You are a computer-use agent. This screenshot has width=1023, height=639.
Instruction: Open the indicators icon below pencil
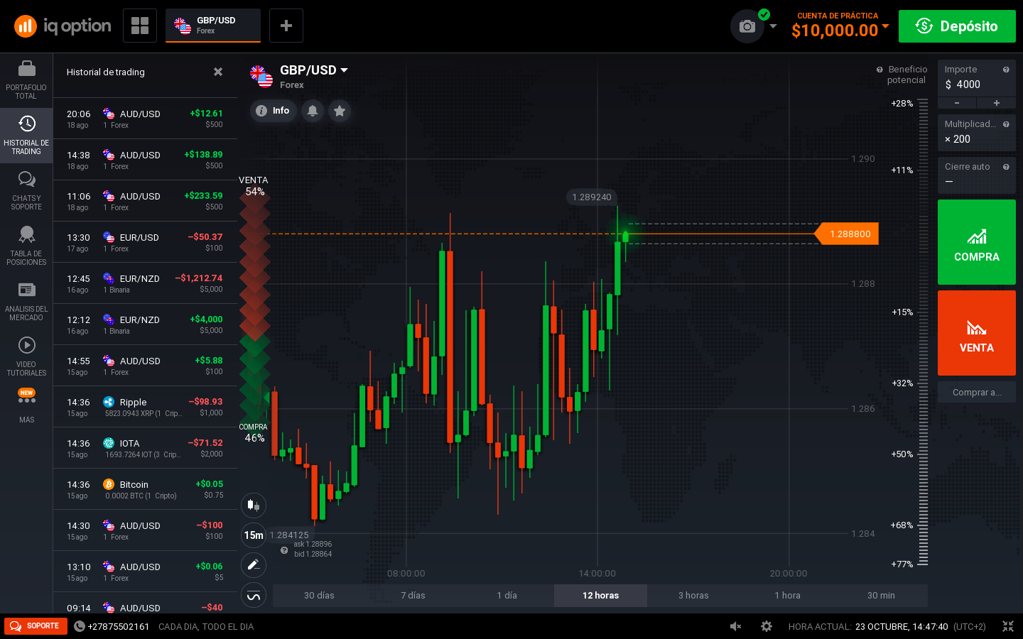pos(254,595)
